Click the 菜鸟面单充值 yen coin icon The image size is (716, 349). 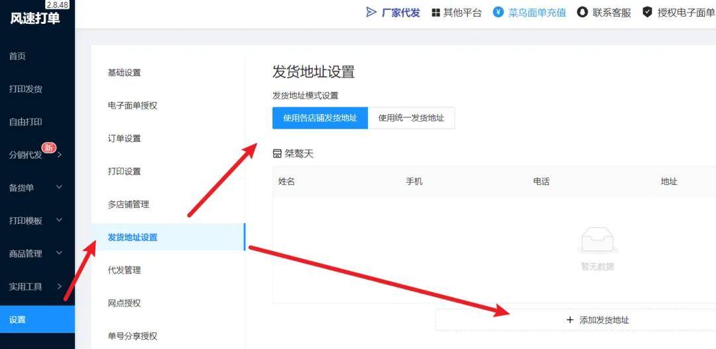tap(499, 13)
